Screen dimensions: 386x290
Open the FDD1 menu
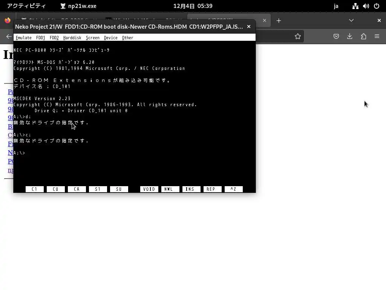(40, 38)
